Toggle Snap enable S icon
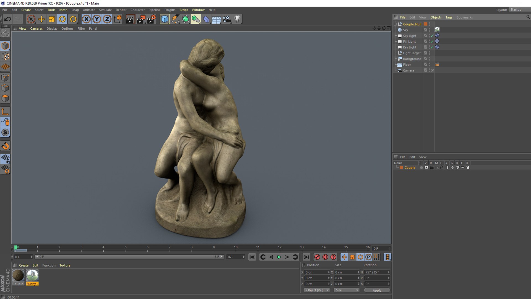This screenshot has height=299, width=531. click(5, 133)
